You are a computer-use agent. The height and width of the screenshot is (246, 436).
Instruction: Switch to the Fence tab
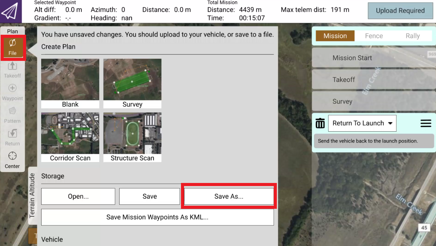(374, 36)
